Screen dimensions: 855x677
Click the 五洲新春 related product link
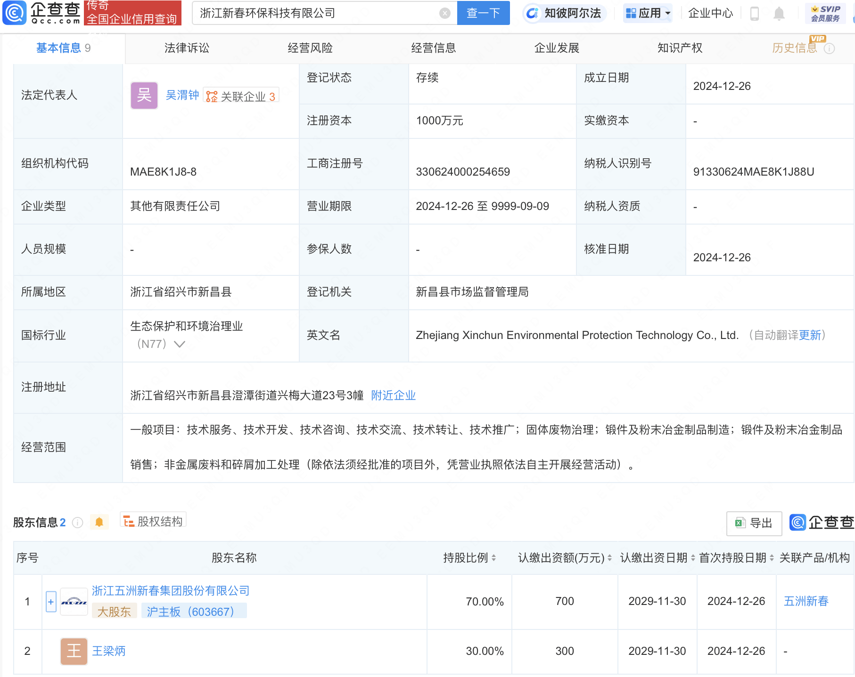point(806,601)
